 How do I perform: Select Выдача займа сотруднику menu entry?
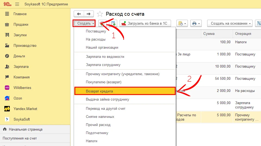click(x=107, y=99)
